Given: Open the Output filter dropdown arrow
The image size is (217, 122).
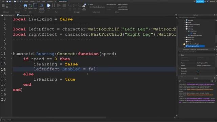Looking at the screenshot, I should [x=209, y=81].
